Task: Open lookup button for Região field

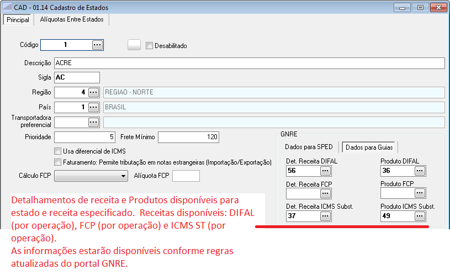Action: [93, 92]
